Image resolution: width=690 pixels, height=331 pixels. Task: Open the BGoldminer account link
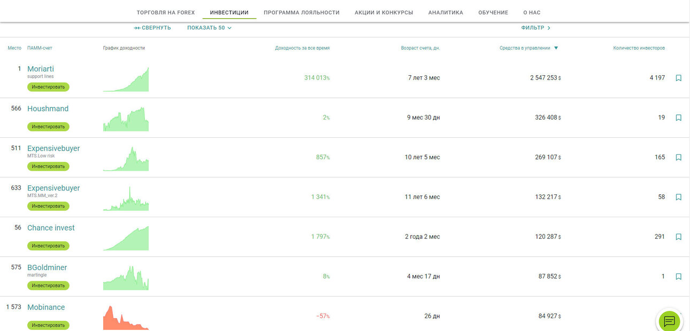click(x=47, y=267)
